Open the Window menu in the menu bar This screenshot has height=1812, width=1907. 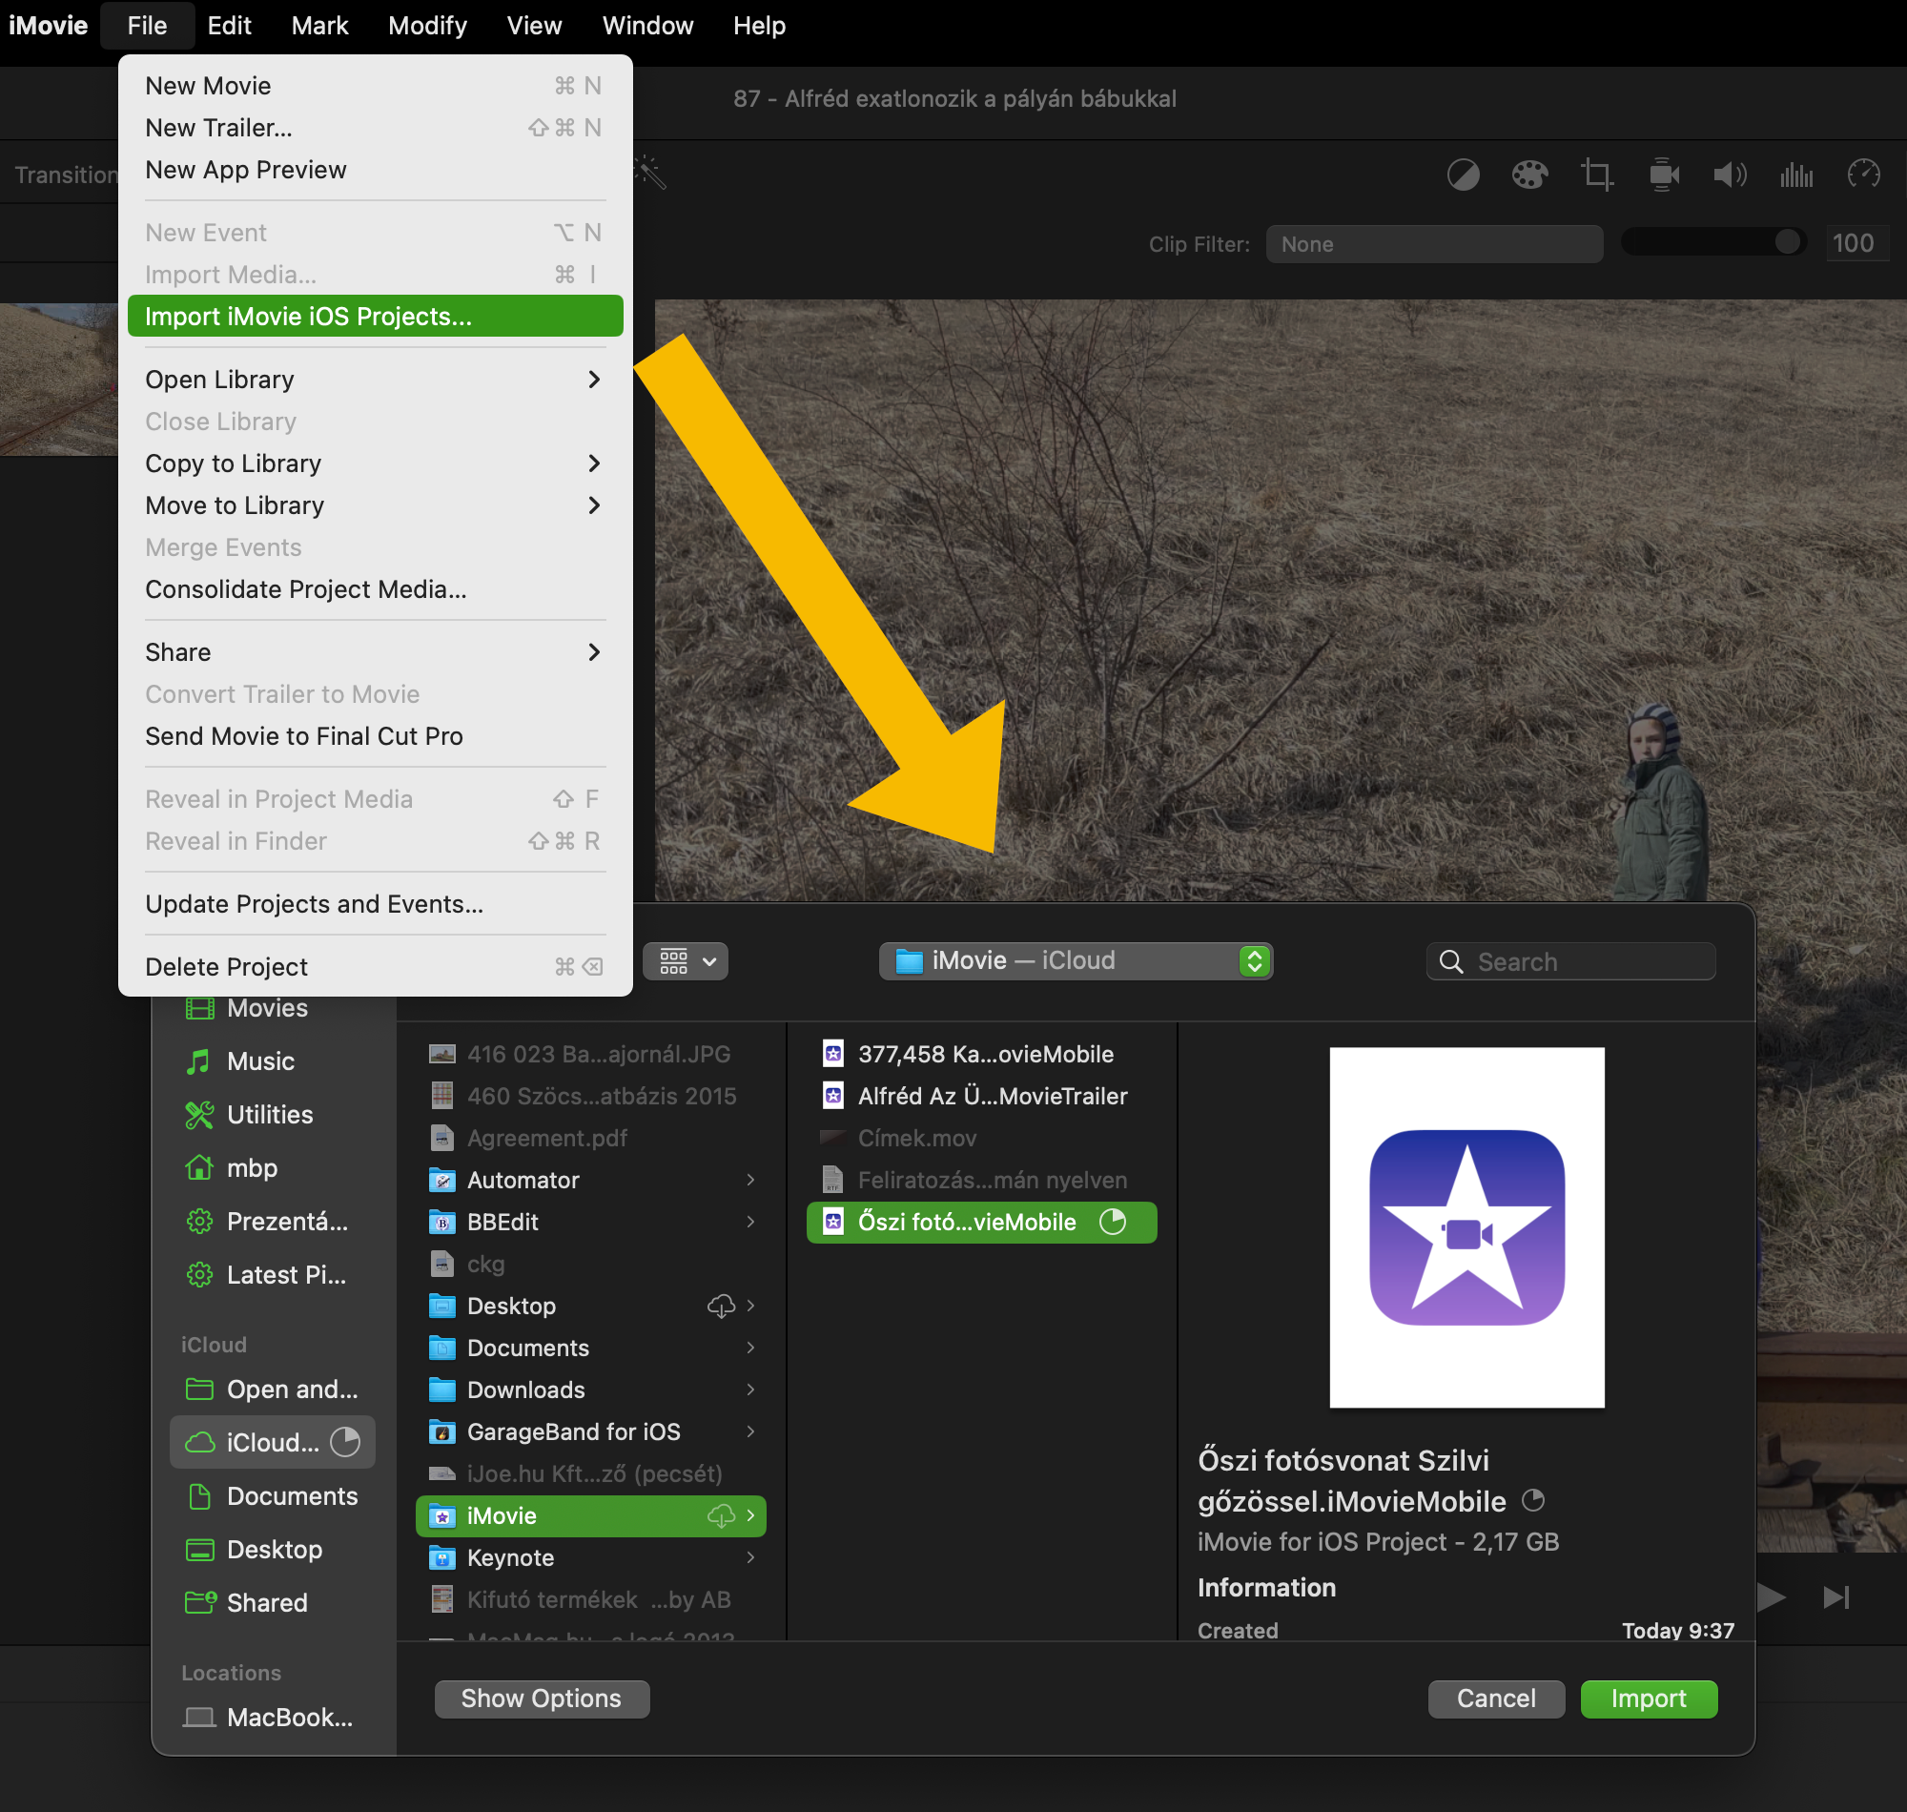[646, 25]
